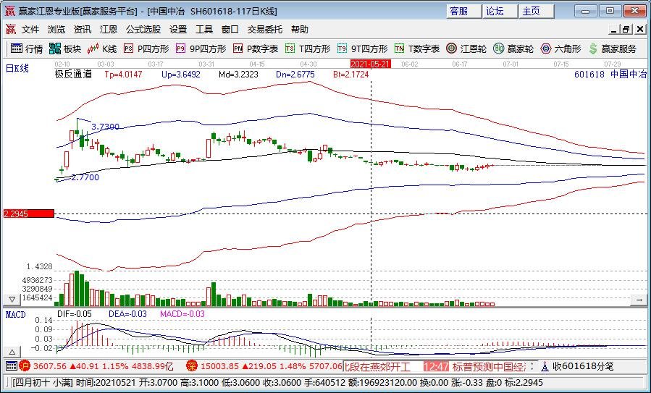651x393 pixels.
Task: Open the 工具 menu
Action: 204,30
